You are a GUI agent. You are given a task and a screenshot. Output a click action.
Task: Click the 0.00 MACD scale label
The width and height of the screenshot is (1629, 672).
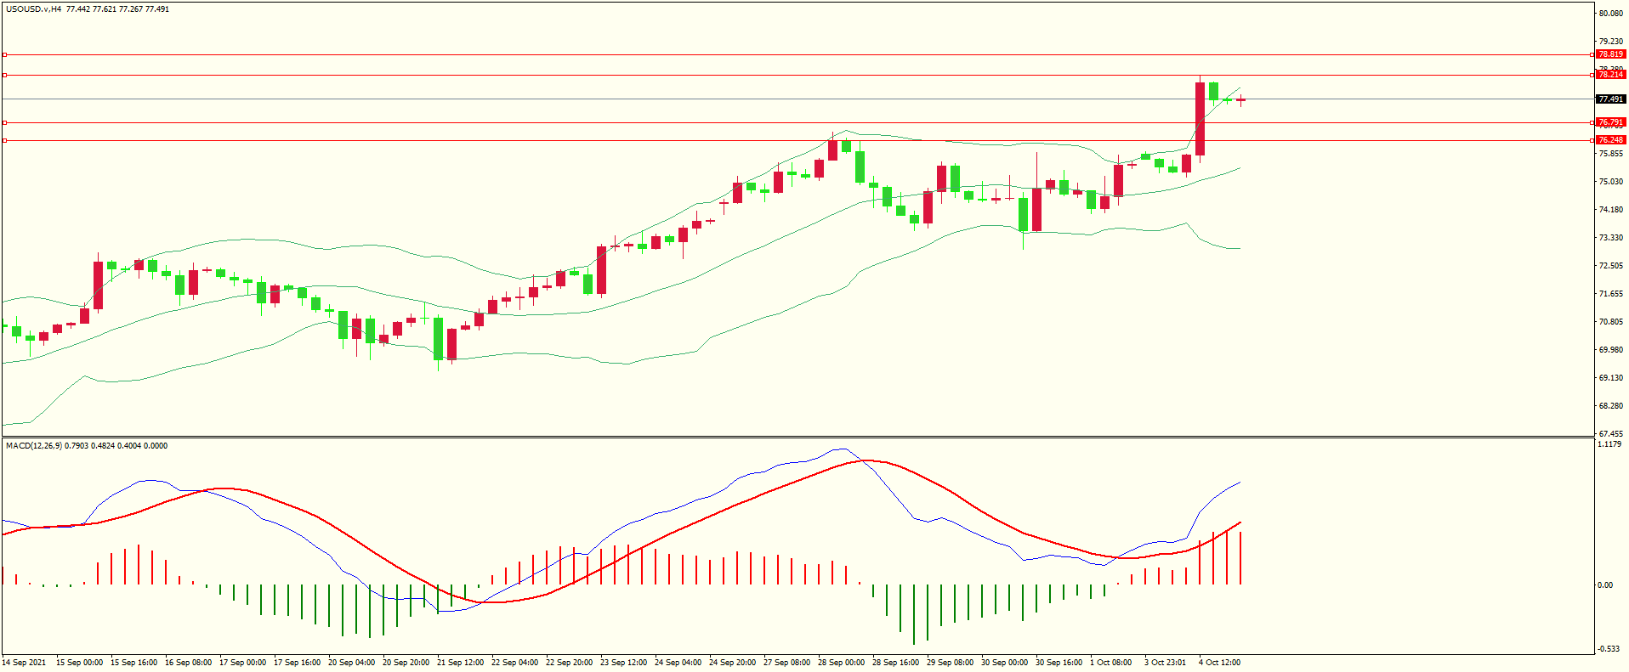click(x=1605, y=585)
